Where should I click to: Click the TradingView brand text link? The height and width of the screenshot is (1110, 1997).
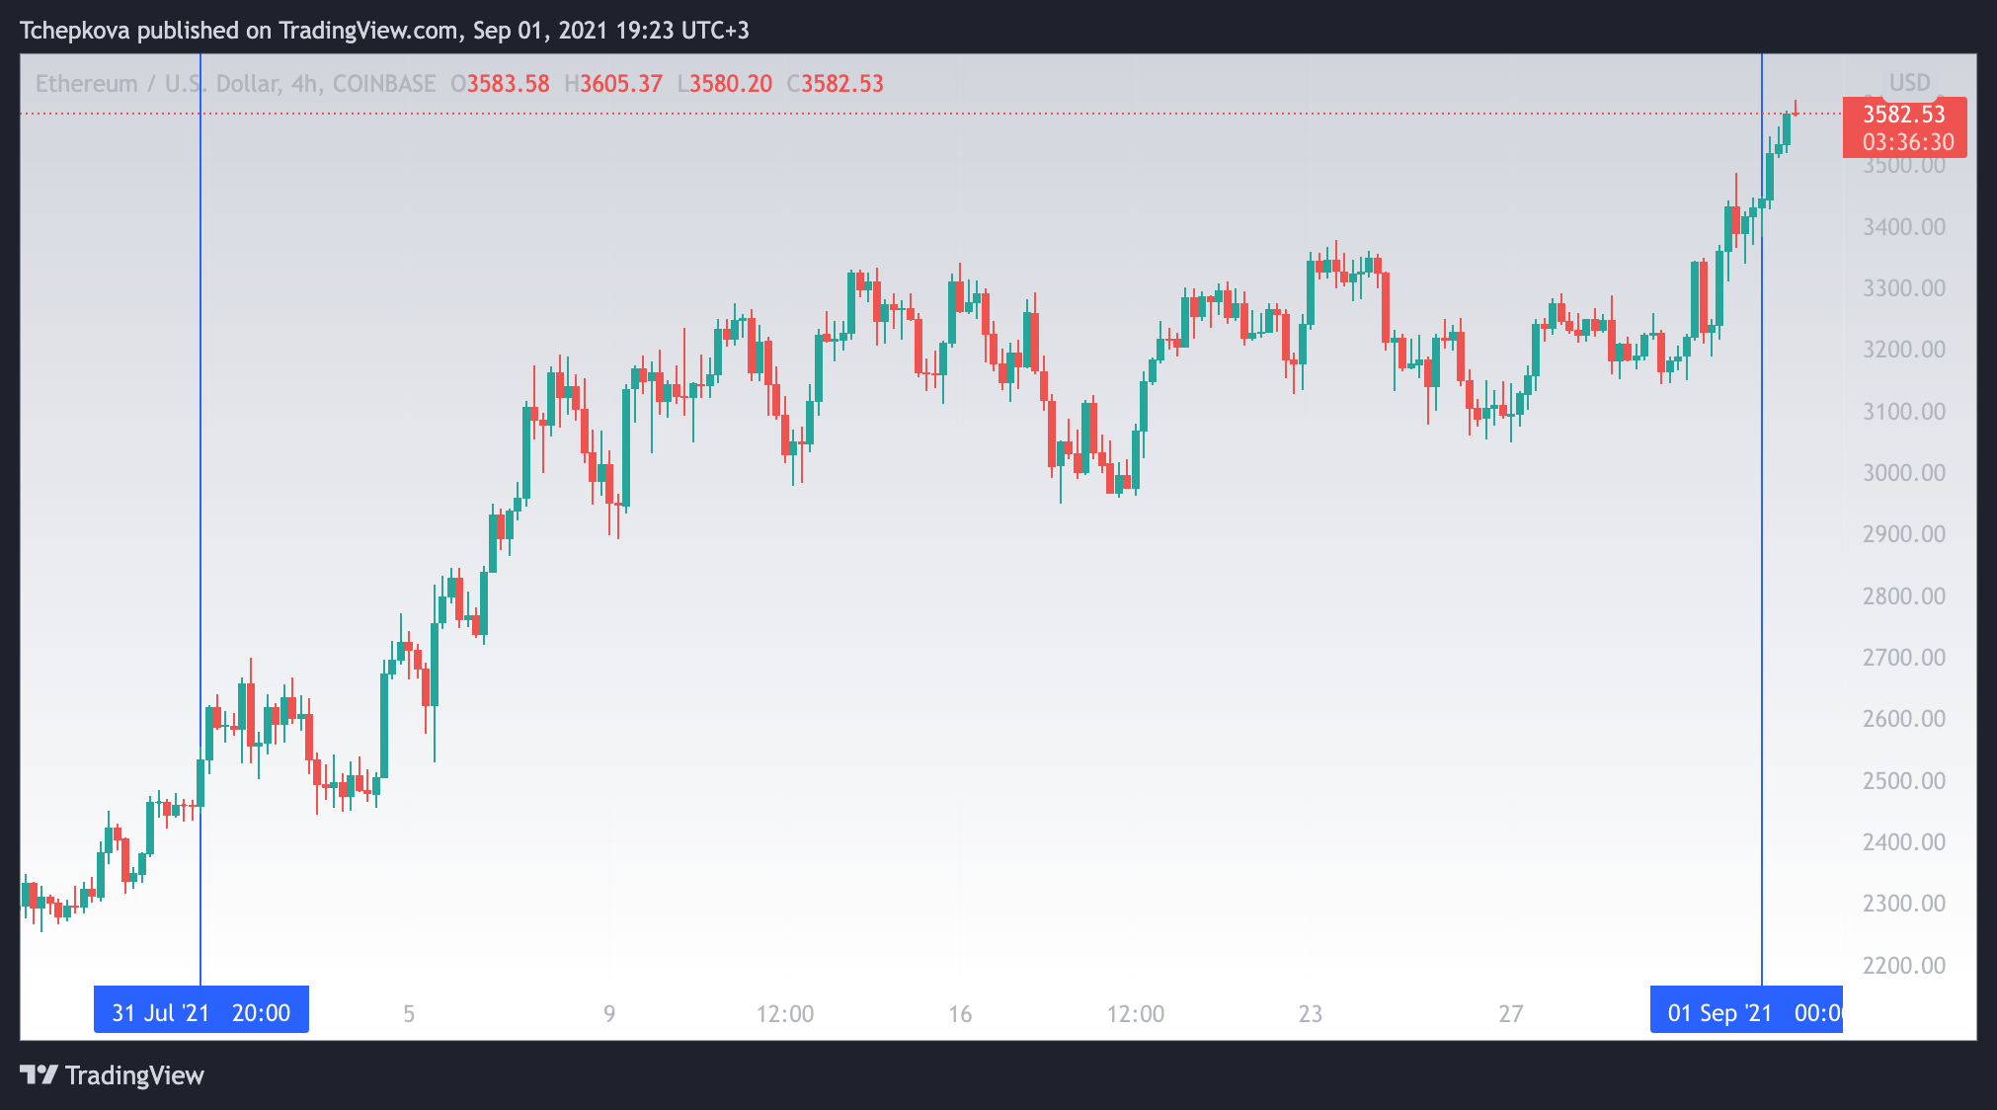click(x=134, y=1075)
